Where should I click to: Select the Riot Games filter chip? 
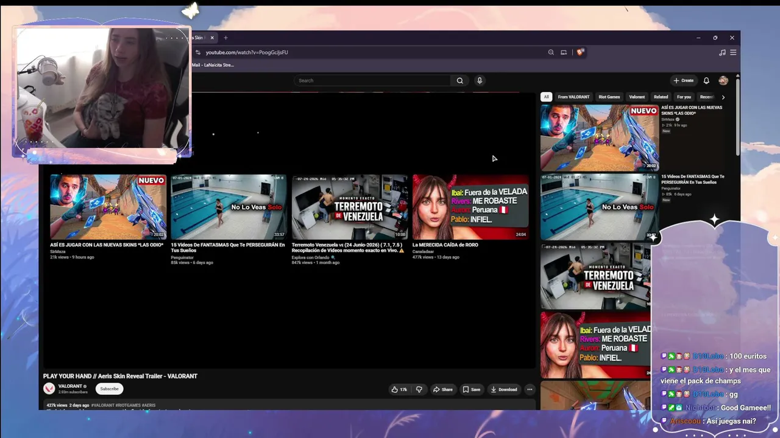pyautogui.click(x=609, y=97)
